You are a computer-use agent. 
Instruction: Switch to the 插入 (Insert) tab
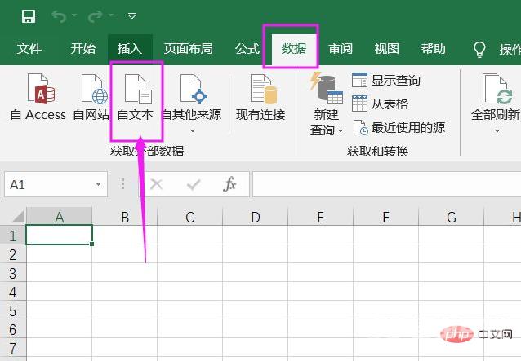click(x=129, y=49)
